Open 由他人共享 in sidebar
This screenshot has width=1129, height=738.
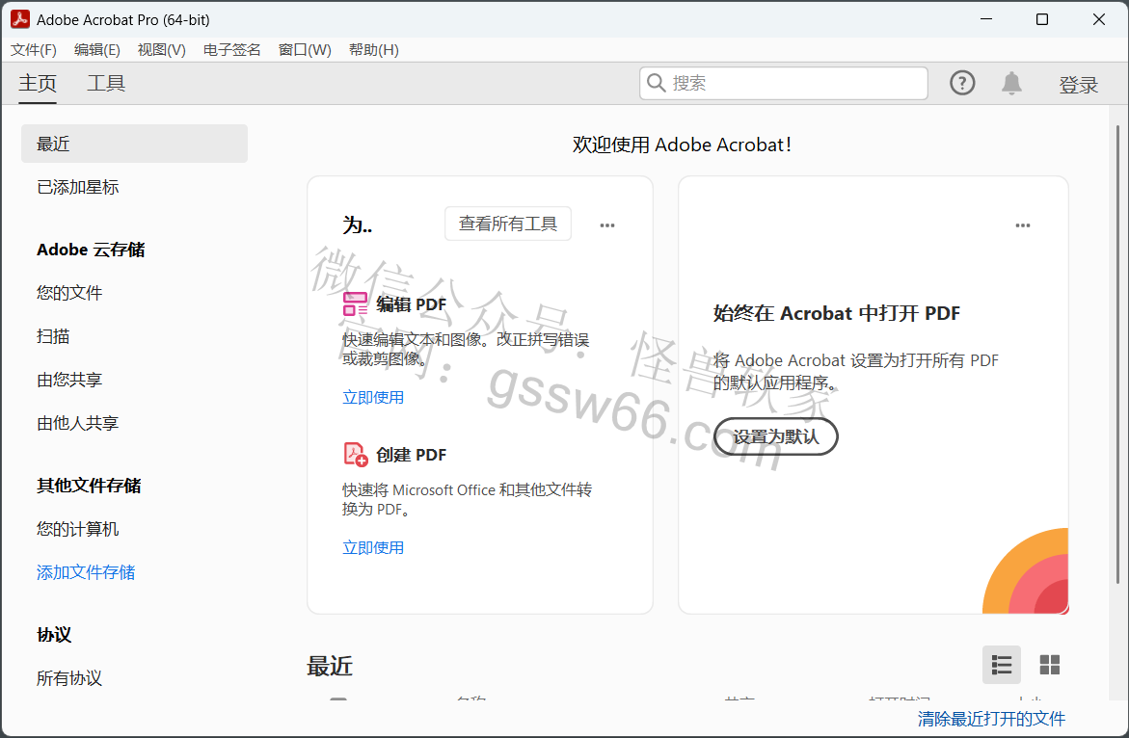tap(78, 423)
